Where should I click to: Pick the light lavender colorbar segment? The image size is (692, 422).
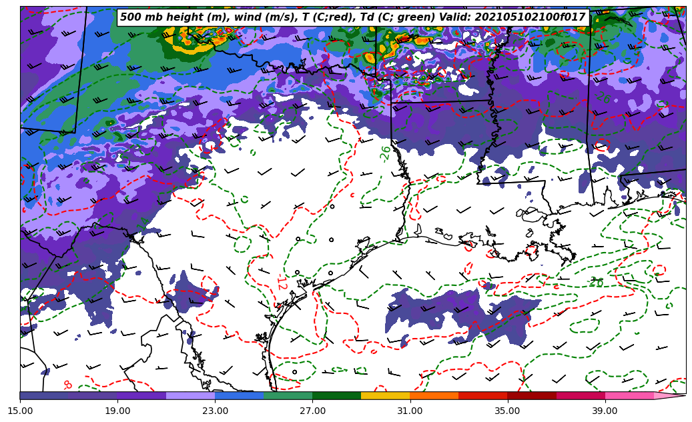coord(191,395)
